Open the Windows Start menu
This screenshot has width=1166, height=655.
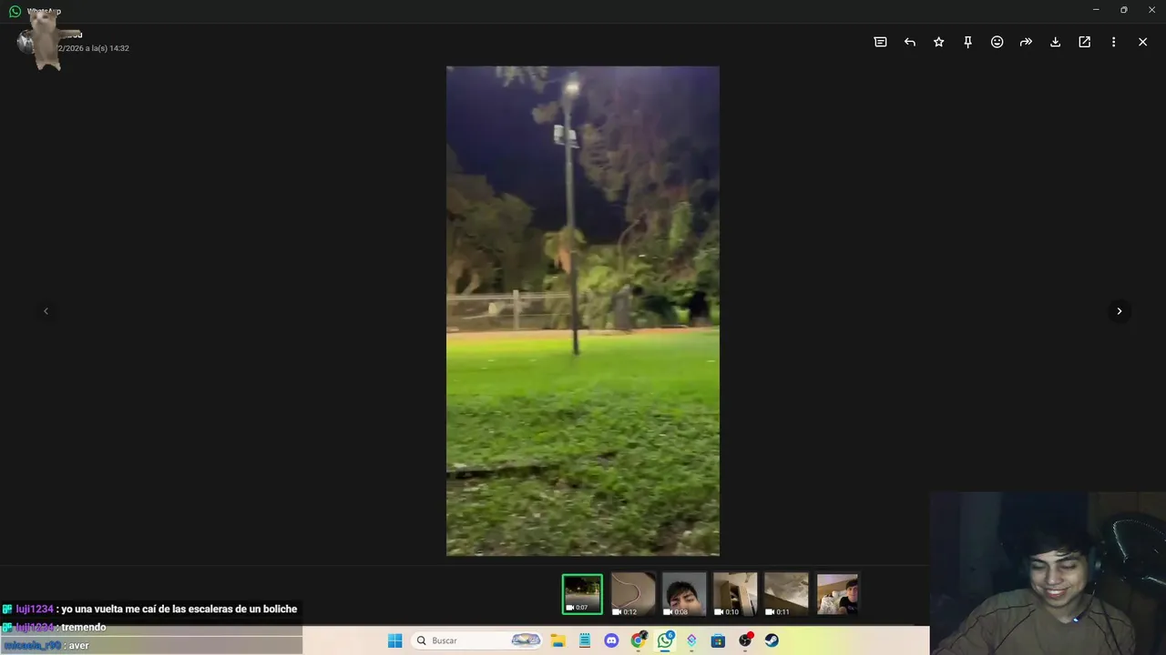click(394, 640)
